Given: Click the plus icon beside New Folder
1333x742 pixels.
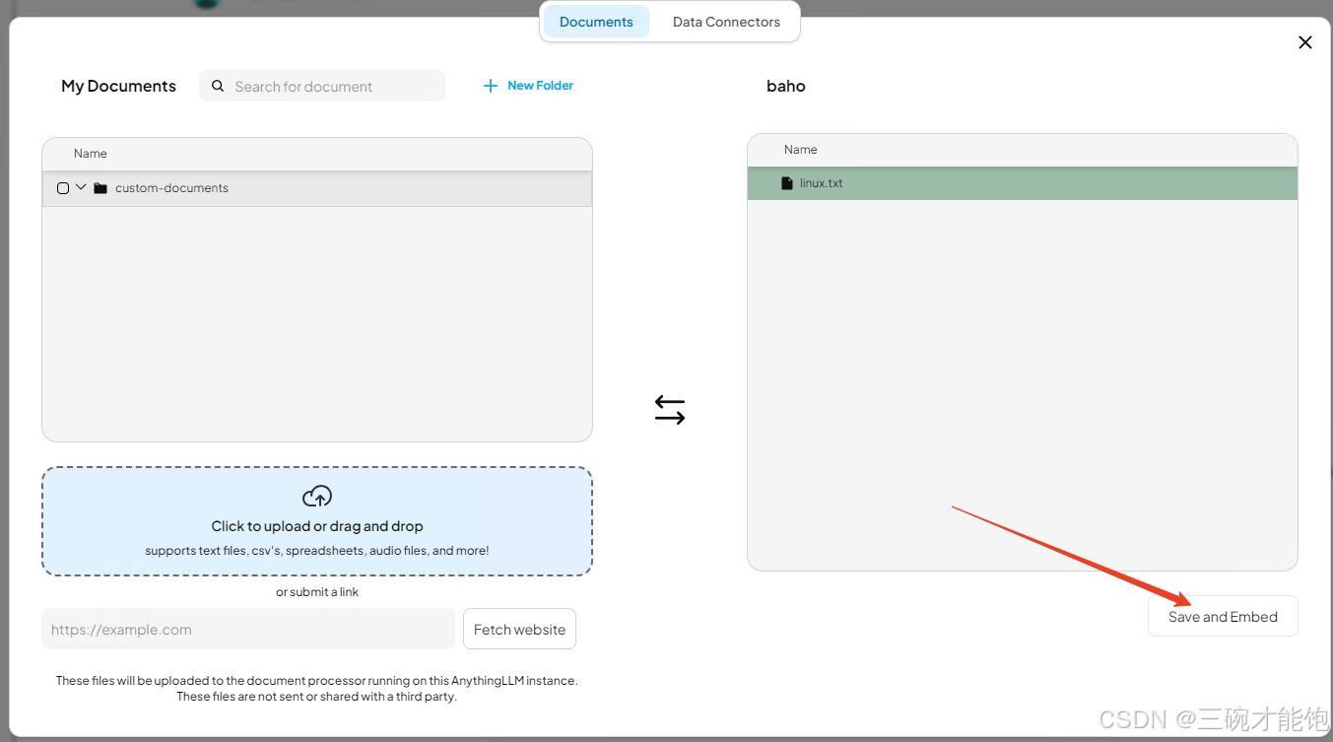Looking at the screenshot, I should (x=491, y=85).
